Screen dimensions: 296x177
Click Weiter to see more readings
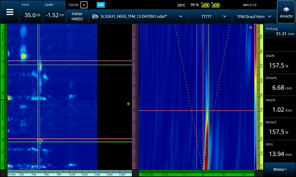click(x=280, y=170)
